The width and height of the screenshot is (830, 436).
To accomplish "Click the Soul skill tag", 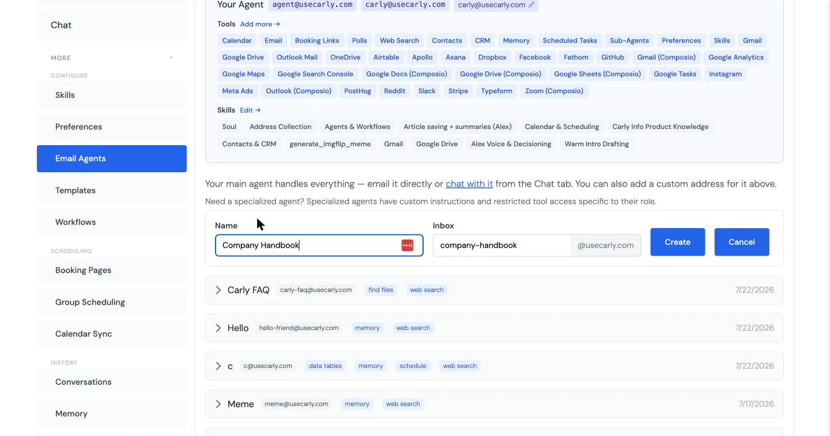I will [x=229, y=127].
